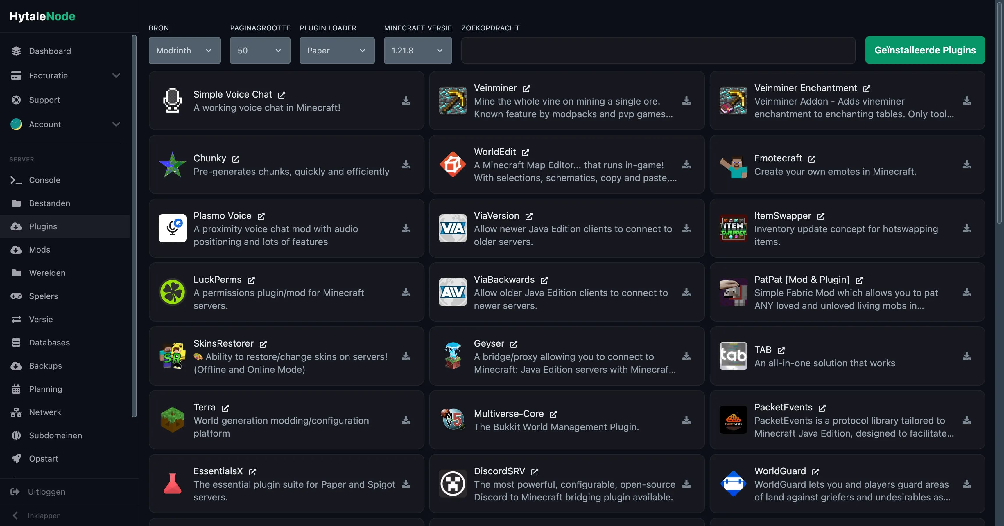Viewport: 1004px width, 526px height.
Task: Download the EssentialsX plugin
Action: pyautogui.click(x=406, y=484)
